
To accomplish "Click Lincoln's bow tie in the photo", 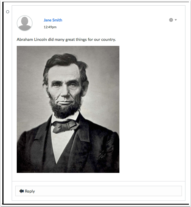I will [x=65, y=126].
